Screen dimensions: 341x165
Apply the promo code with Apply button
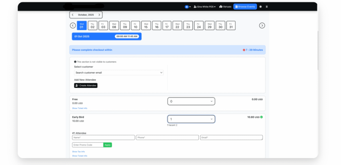point(108,145)
